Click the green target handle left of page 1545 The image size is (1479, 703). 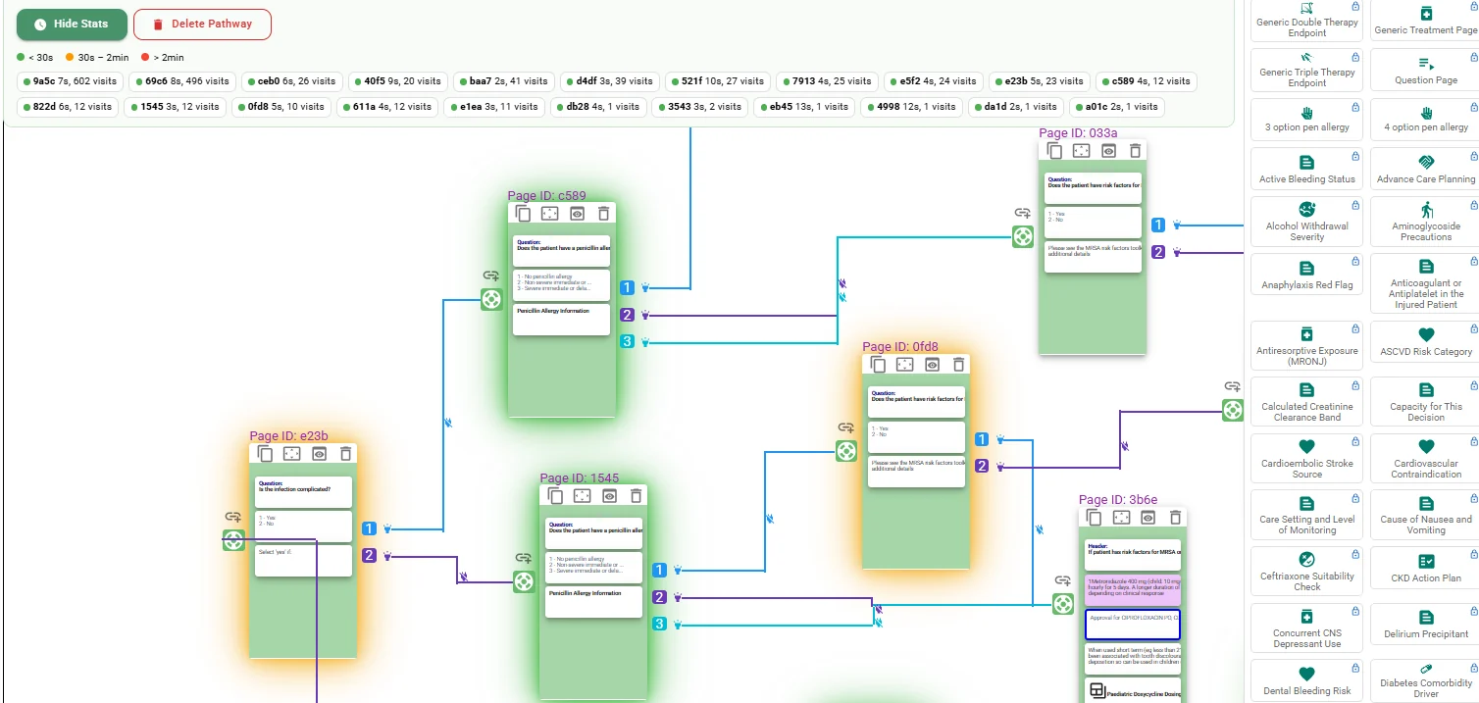[524, 581]
